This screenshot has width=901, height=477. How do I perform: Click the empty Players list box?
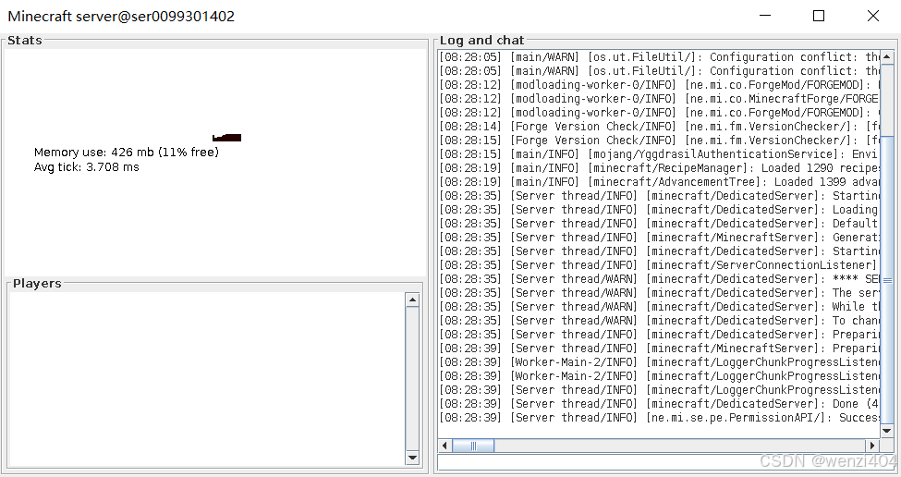click(207, 379)
